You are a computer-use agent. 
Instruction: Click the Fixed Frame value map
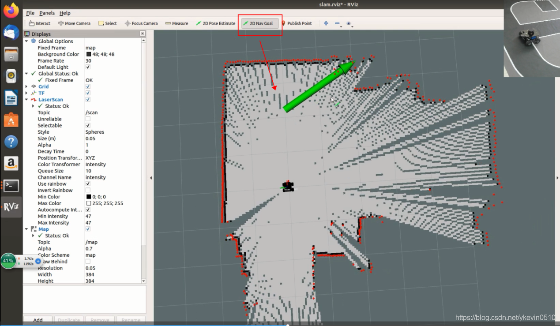point(90,48)
